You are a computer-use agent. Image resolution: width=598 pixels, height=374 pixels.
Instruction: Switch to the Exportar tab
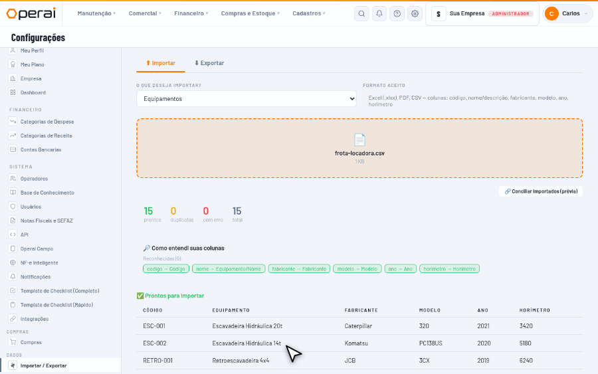(209, 63)
